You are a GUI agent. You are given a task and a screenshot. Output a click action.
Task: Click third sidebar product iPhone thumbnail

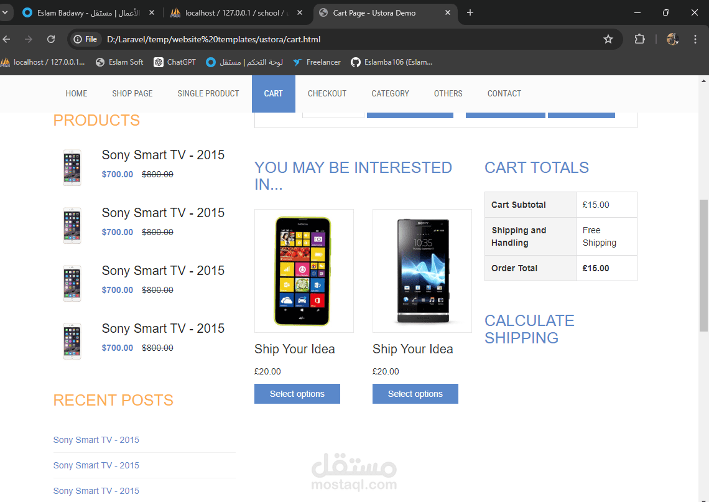point(72,284)
